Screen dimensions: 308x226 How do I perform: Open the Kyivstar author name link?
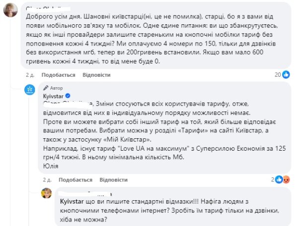(53, 95)
